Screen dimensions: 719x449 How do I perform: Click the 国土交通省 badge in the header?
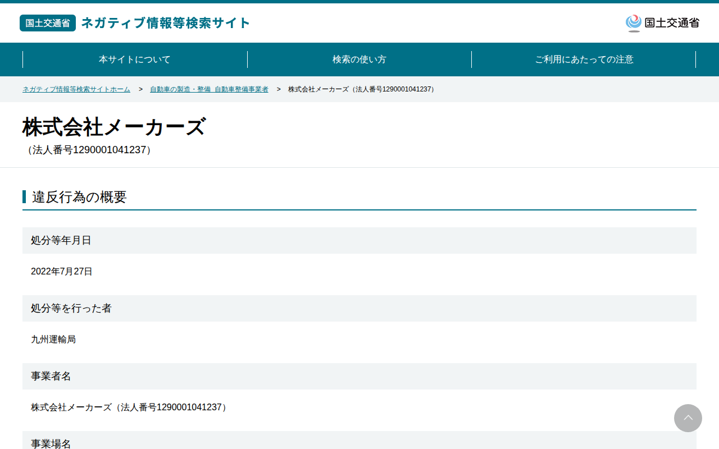(48, 23)
